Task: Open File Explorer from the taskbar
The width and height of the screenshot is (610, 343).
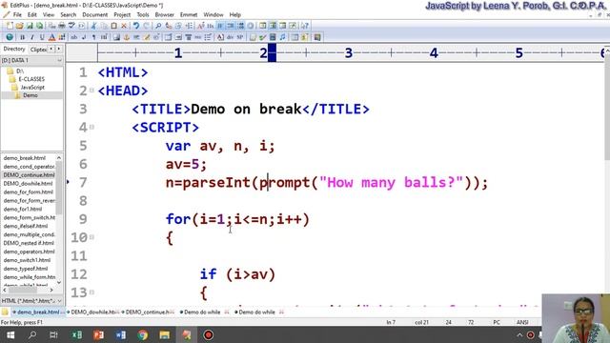Action: pyautogui.click(x=164, y=334)
